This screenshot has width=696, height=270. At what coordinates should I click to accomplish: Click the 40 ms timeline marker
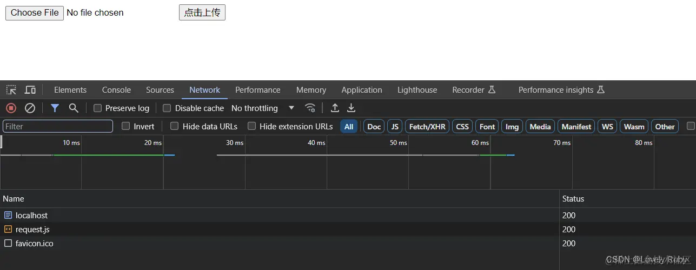coord(316,143)
